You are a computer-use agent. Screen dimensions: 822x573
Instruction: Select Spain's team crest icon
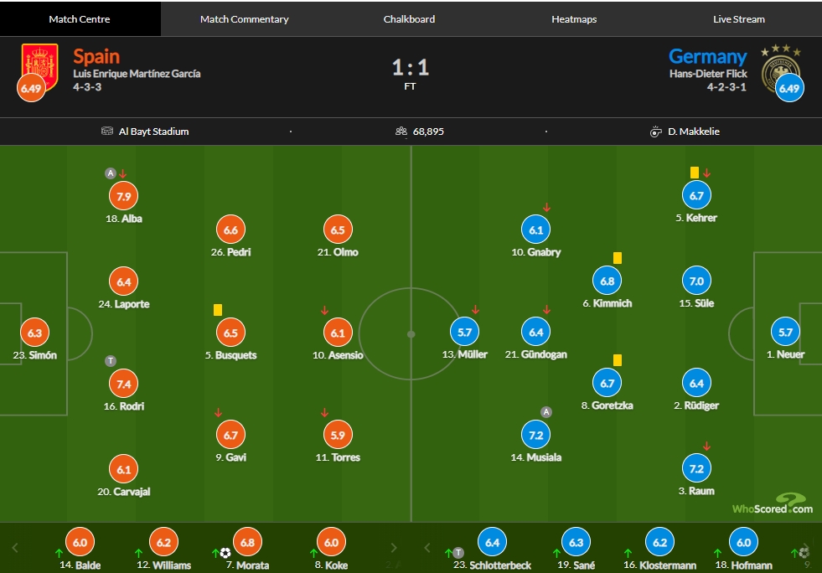(x=40, y=67)
